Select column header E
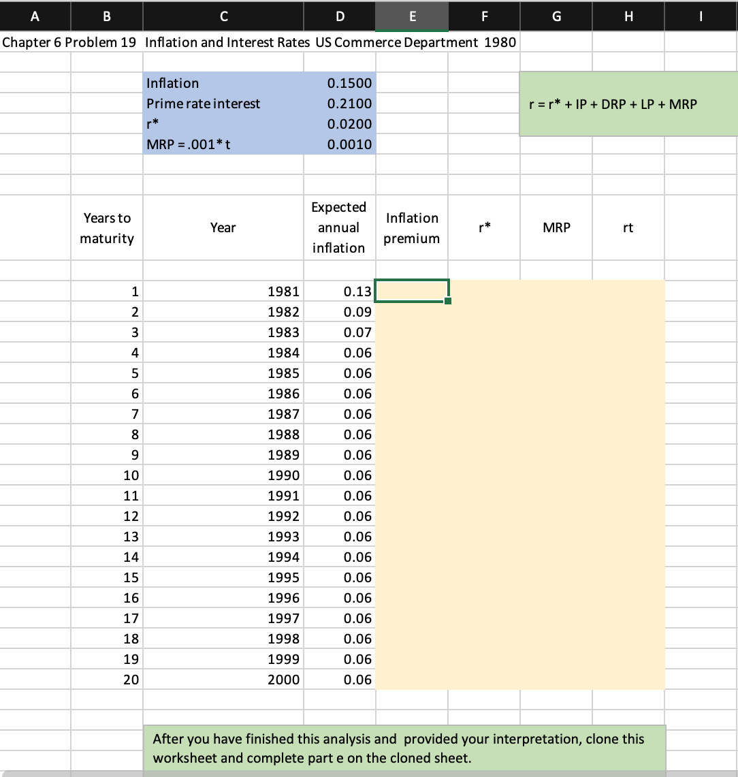The width and height of the screenshot is (738, 777). (411, 16)
